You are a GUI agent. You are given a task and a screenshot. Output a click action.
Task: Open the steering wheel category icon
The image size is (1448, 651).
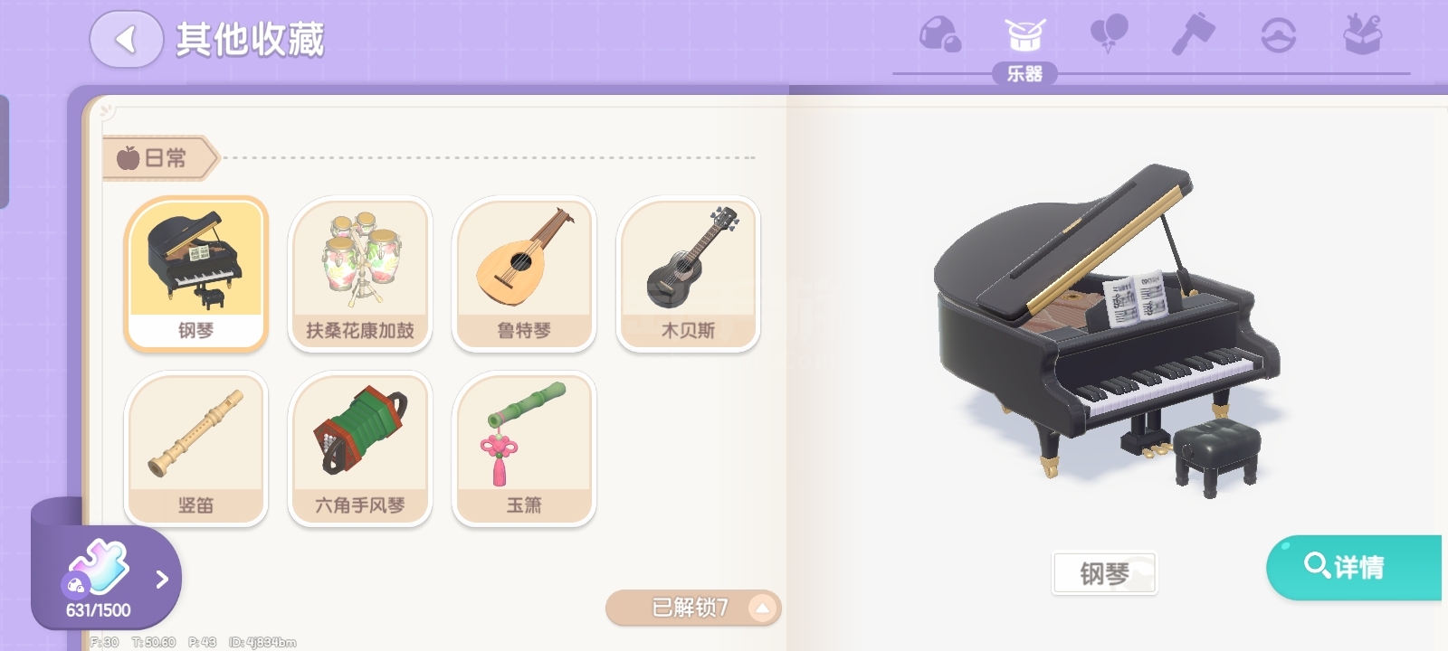click(x=1278, y=35)
